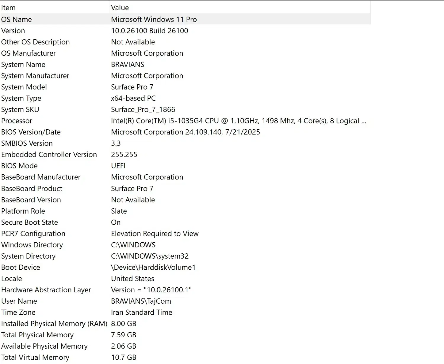Select the SMBIOS Version row
This screenshot has width=444, height=364.
point(27,143)
